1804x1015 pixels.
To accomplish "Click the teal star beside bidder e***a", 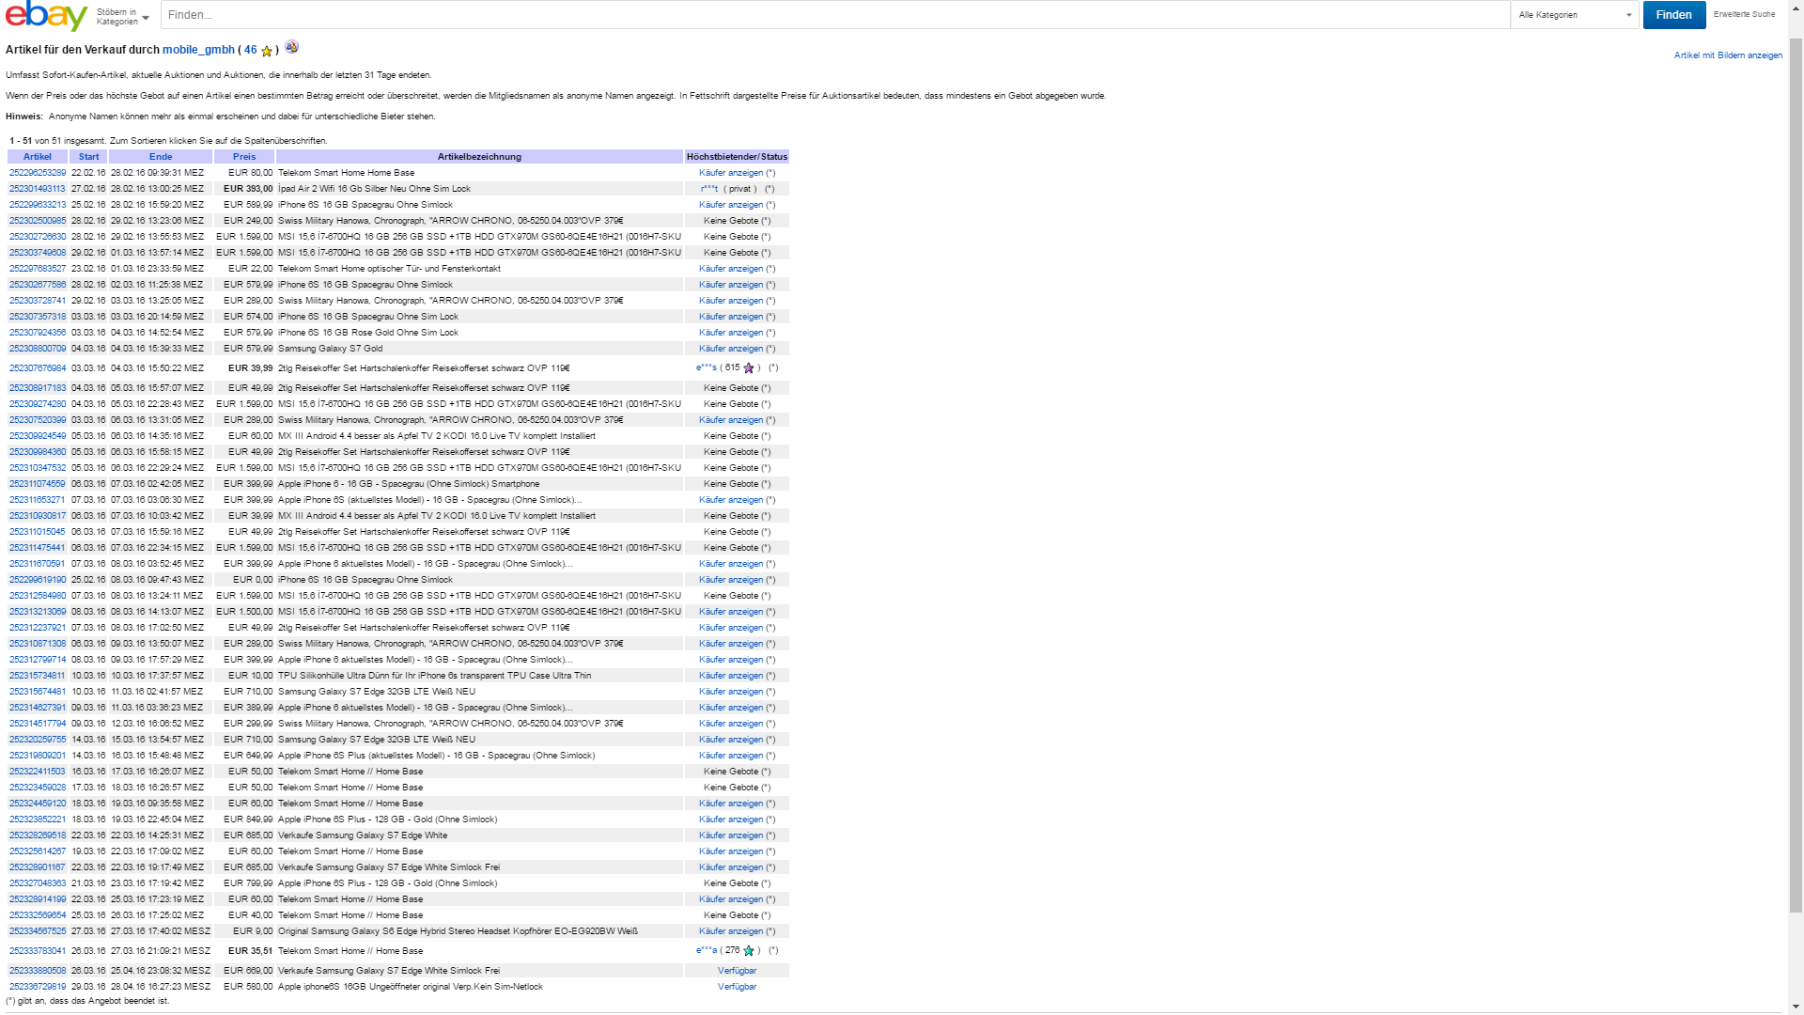I will [x=749, y=951].
